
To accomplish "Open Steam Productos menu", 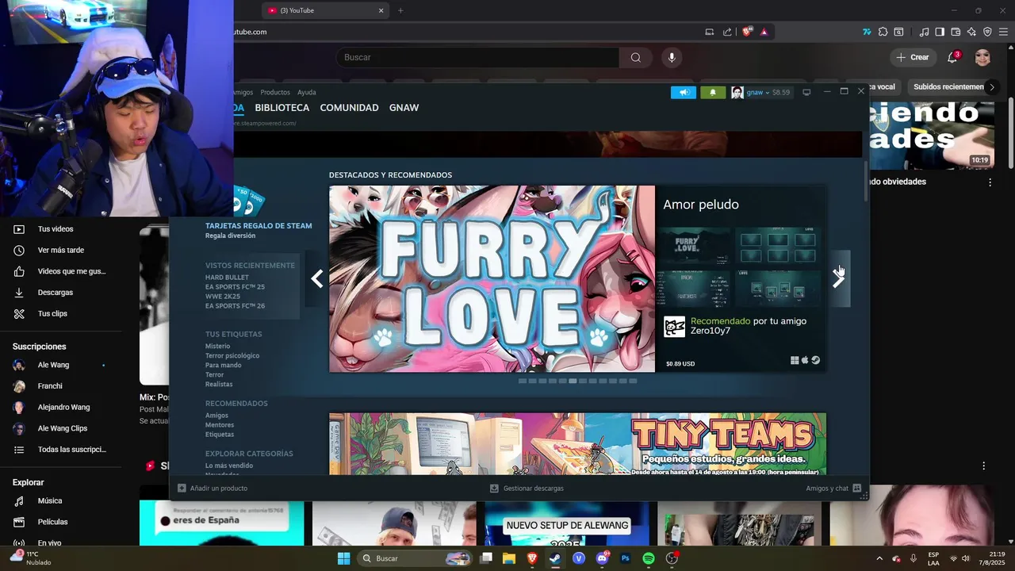I will (275, 93).
